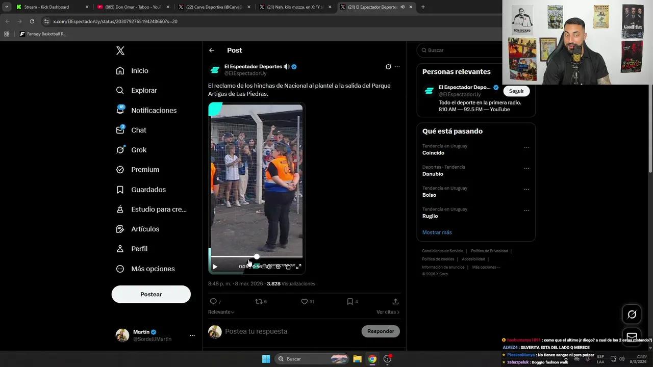Open the floating Grok button
The image size is (653, 367).
coord(632,314)
